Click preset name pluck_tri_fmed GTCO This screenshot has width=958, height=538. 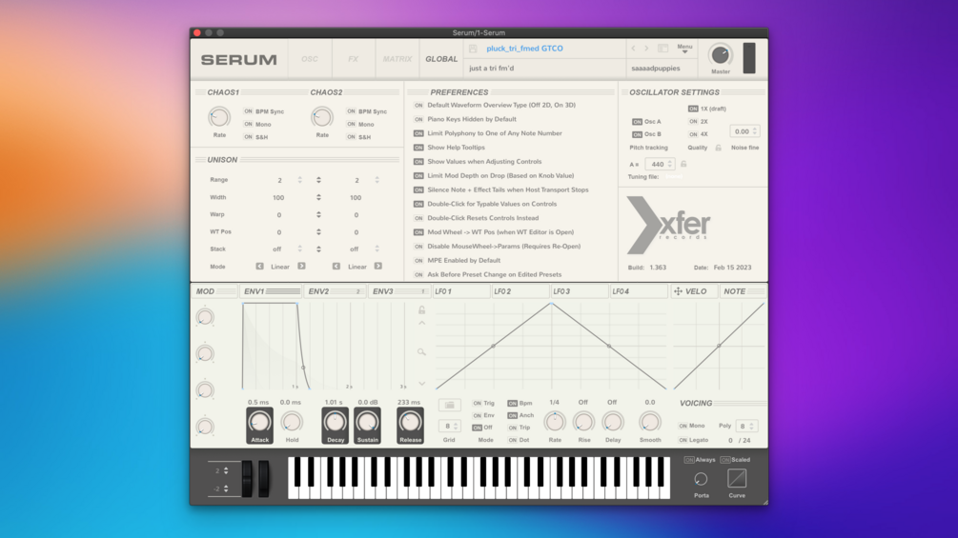525,49
